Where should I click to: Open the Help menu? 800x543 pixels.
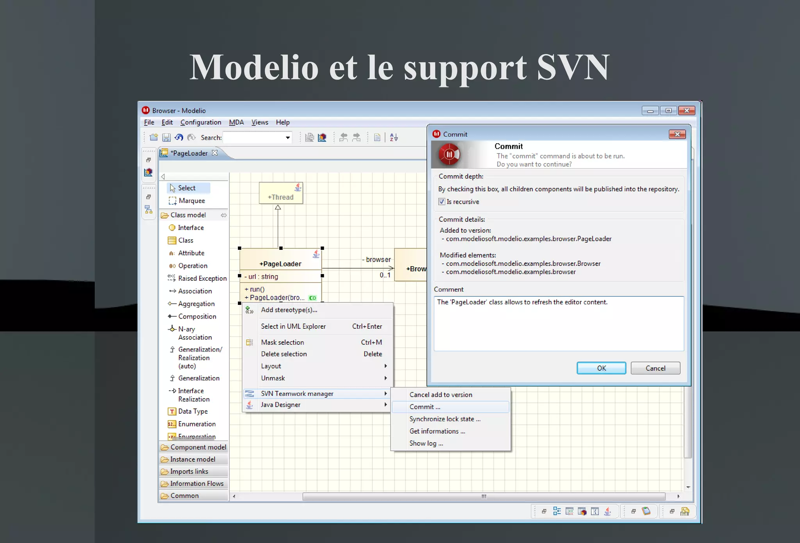(283, 123)
